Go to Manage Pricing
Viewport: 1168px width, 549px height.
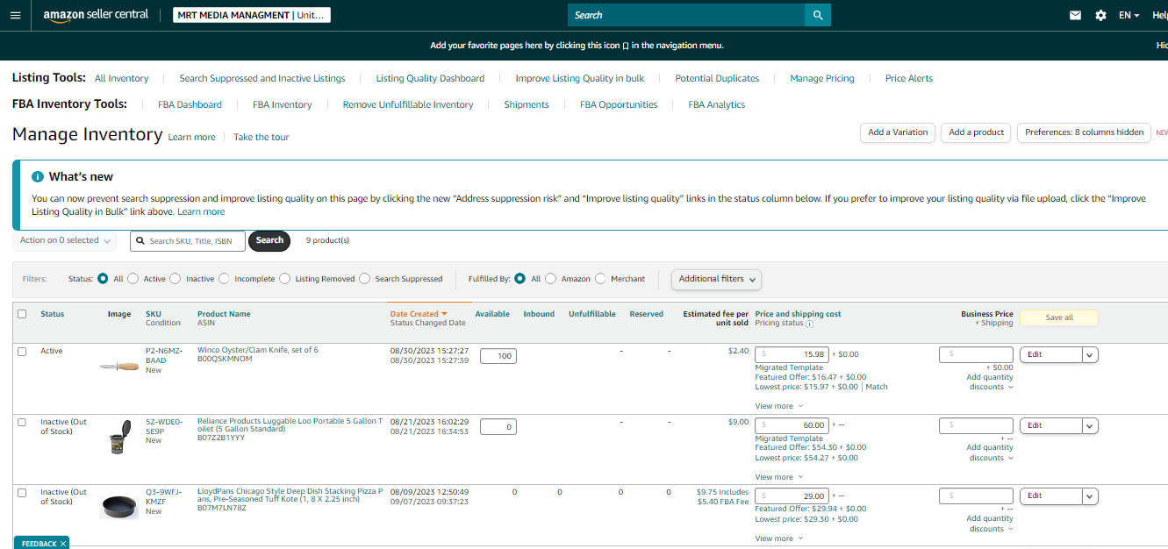822,78
